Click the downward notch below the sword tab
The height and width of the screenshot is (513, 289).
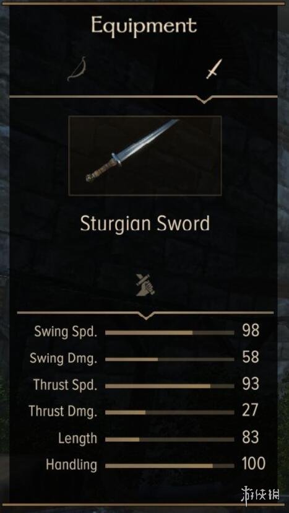pyautogui.click(x=204, y=100)
